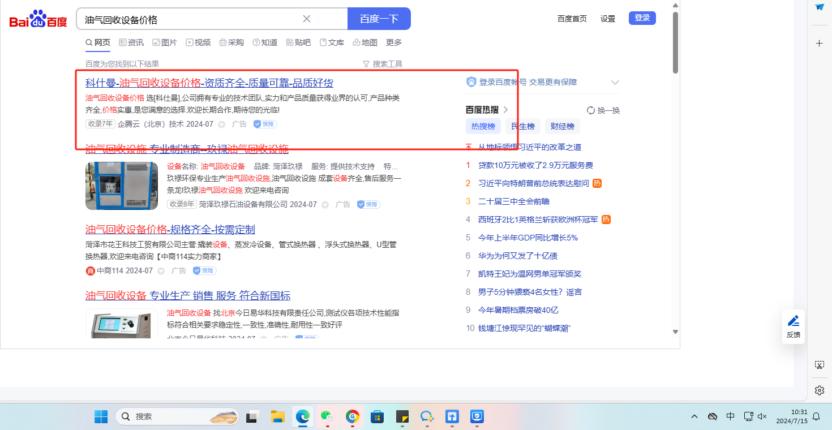Open the 科仕曼 油气回收设备价格 result link
This screenshot has width=832, height=430.
point(209,83)
